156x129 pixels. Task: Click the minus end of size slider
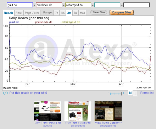coord(108,93)
